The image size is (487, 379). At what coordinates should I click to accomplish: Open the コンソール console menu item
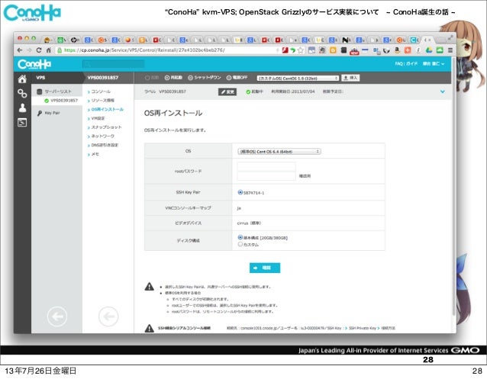101,92
